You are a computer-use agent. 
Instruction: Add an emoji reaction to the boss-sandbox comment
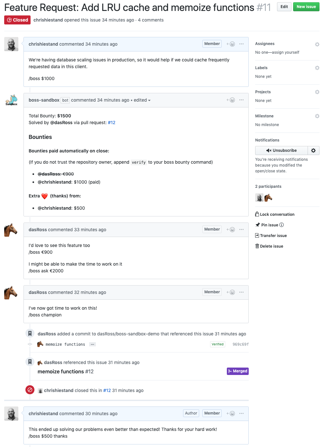click(x=231, y=100)
